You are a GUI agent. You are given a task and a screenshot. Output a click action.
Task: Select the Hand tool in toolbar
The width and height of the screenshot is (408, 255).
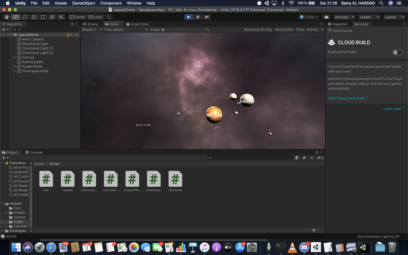(x=7, y=17)
